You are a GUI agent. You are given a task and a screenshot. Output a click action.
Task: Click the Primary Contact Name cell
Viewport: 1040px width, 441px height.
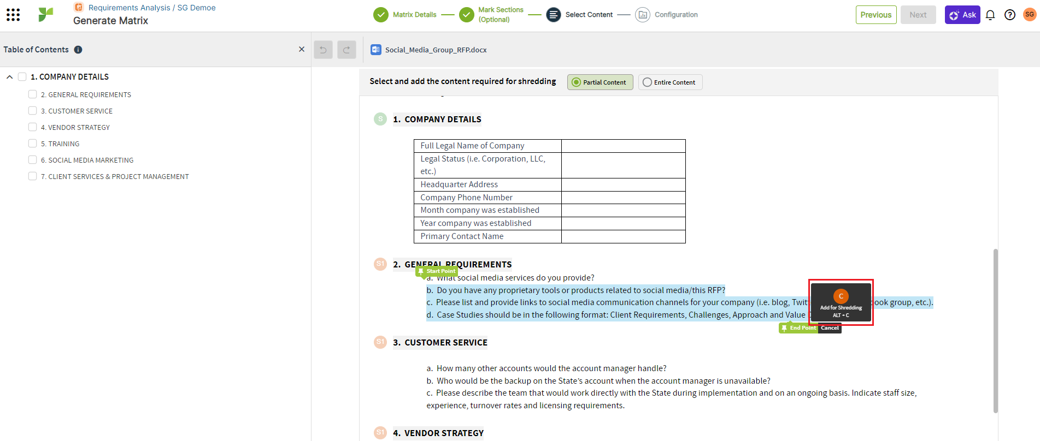487,236
